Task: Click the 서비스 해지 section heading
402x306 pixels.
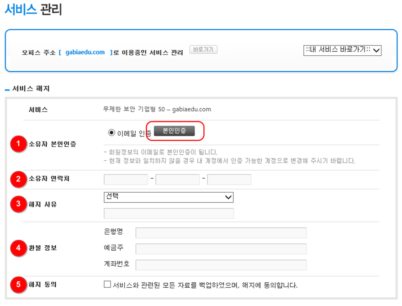Action: (31, 89)
